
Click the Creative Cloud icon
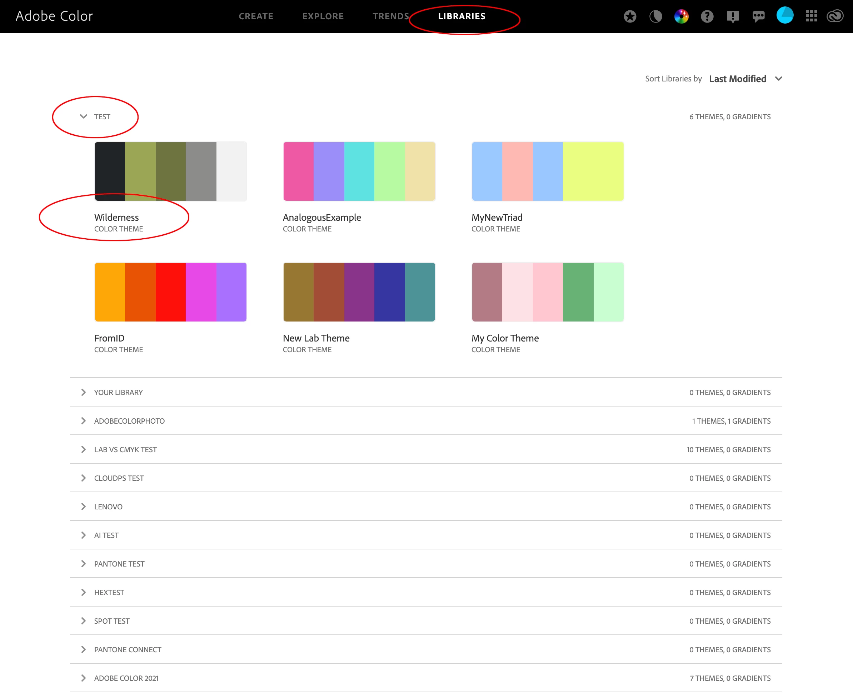pyautogui.click(x=835, y=16)
